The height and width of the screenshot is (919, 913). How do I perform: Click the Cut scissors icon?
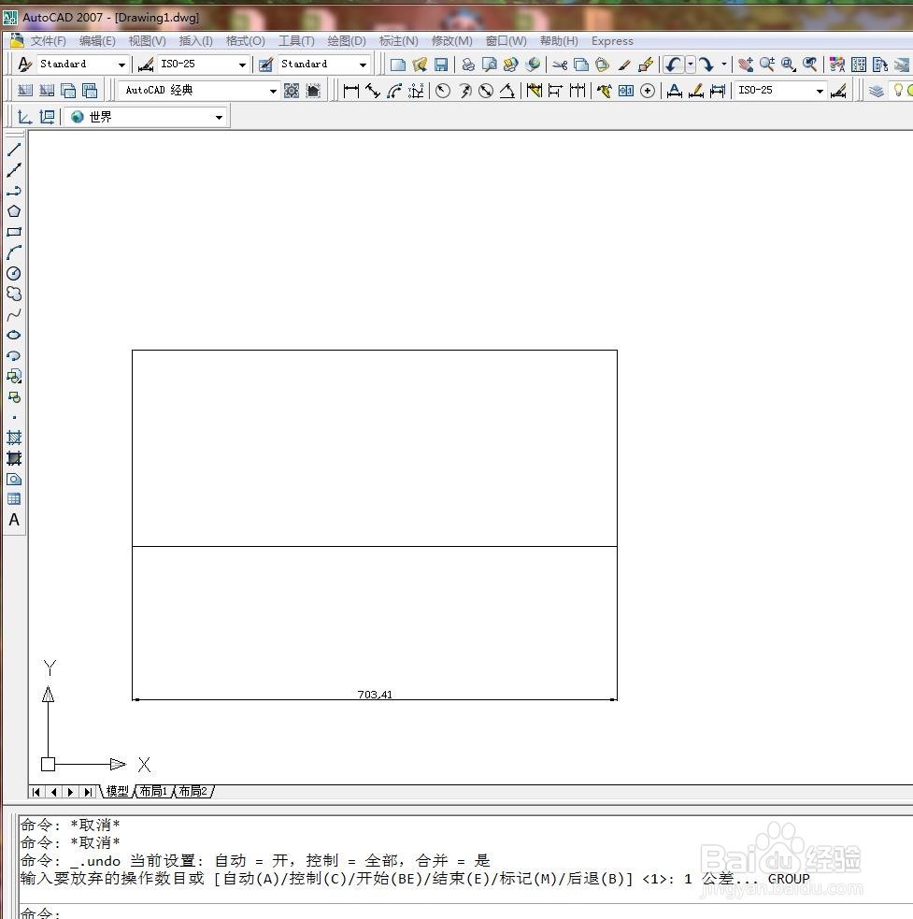560,64
